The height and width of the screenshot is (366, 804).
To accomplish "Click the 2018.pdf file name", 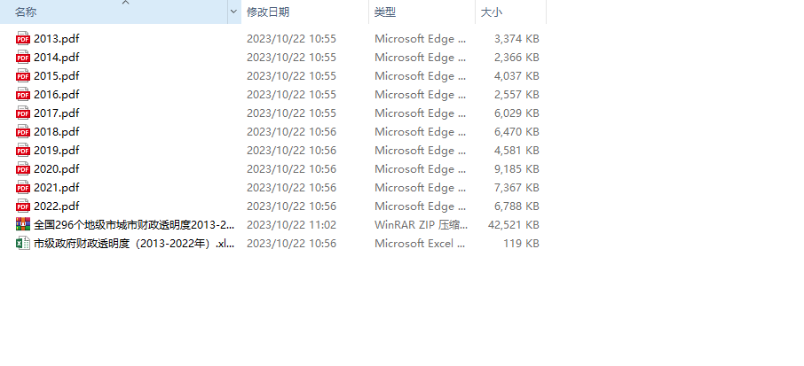I will (57, 131).
